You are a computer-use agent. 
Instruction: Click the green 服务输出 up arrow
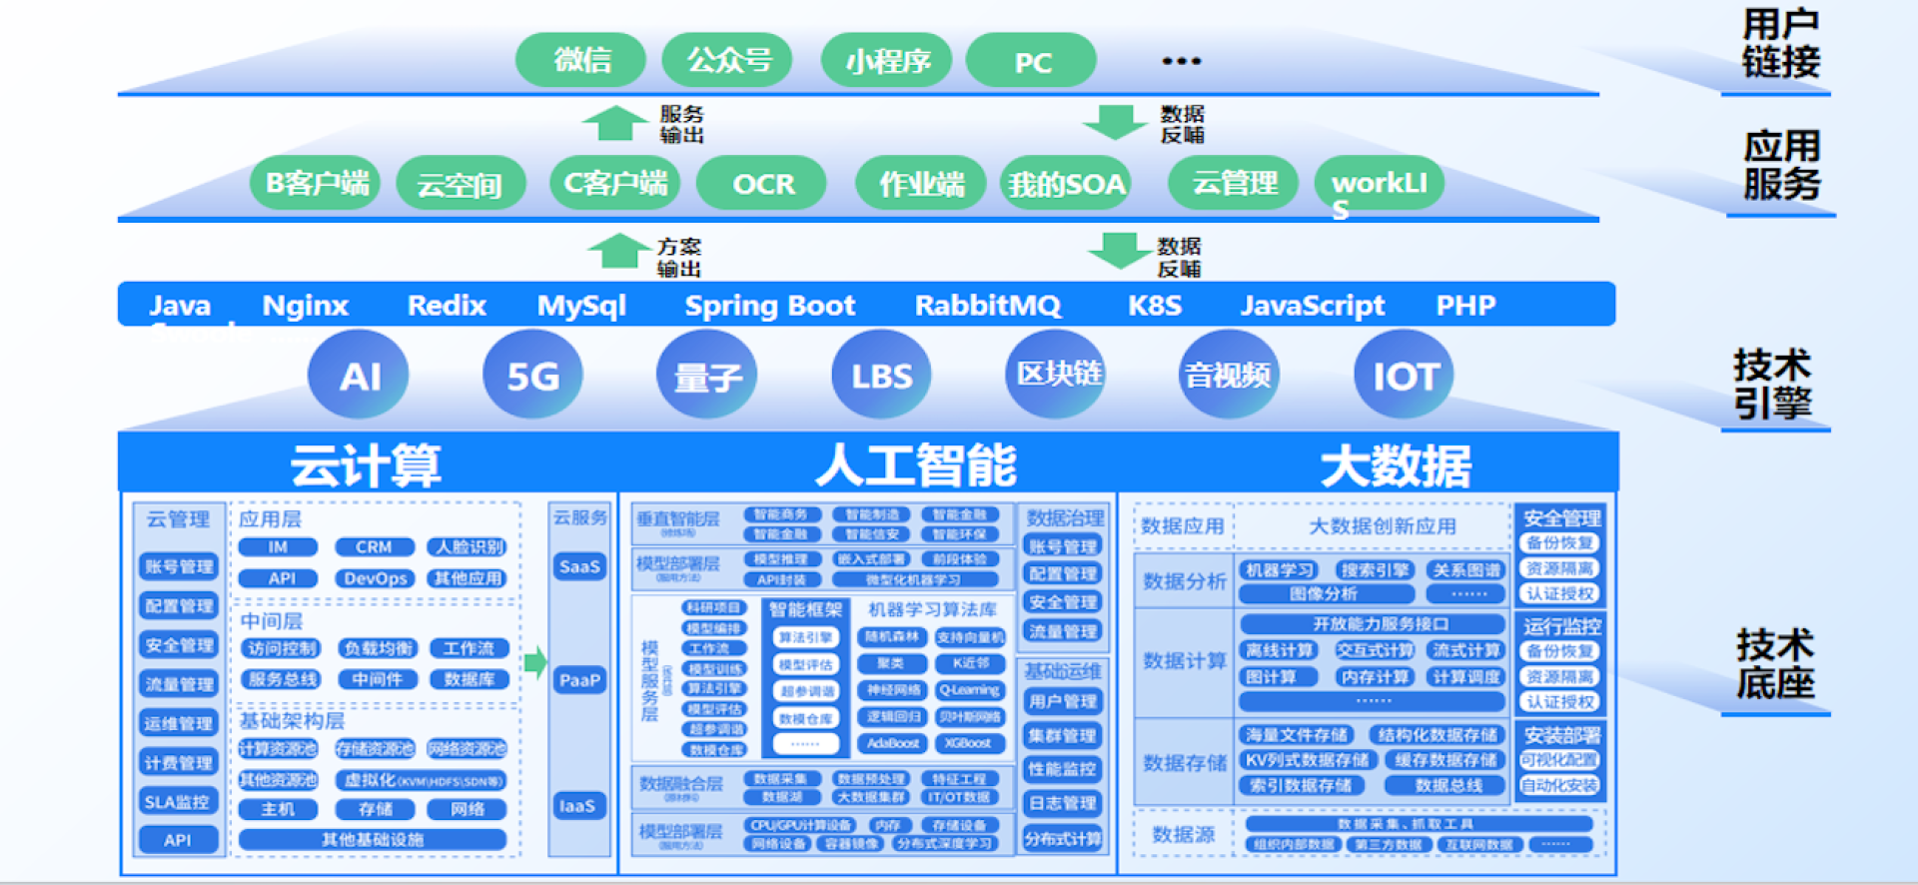(x=614, y=123)
